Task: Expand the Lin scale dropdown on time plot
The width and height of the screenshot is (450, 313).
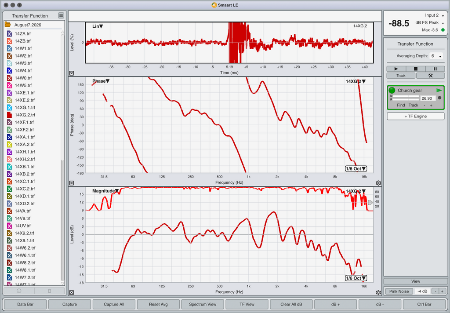Action: click(98, 26)
